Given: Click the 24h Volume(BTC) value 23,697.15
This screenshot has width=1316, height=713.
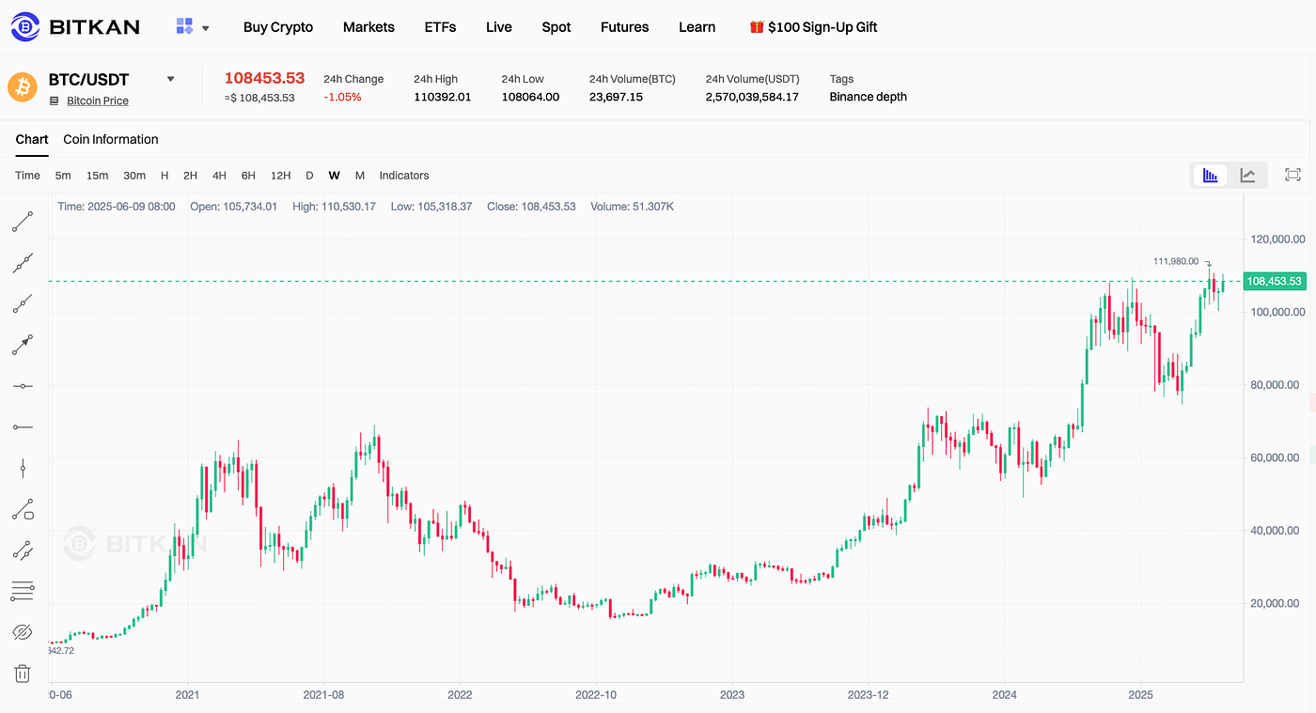Looking at the screenshot, I should (616, 97).
